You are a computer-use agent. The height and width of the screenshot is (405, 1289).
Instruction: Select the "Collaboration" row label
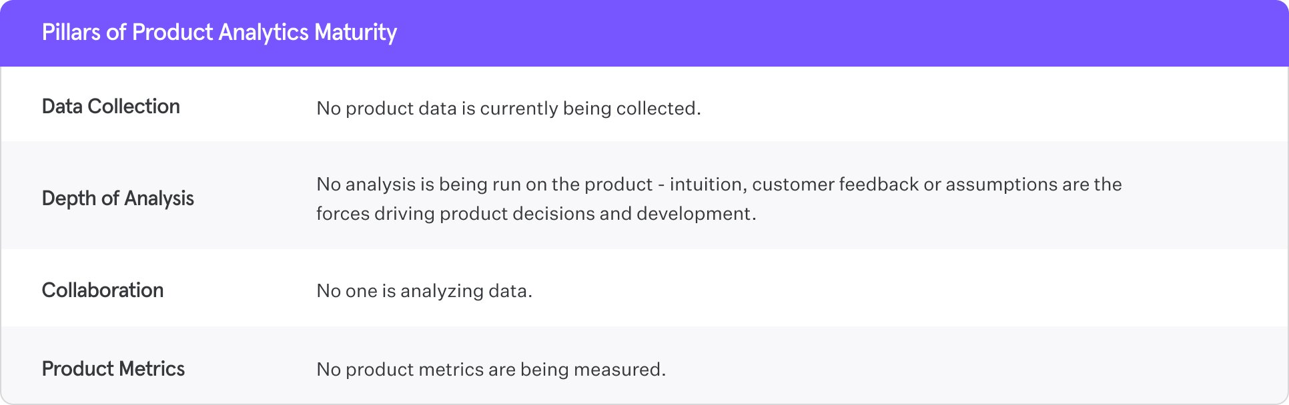[103, 290]
